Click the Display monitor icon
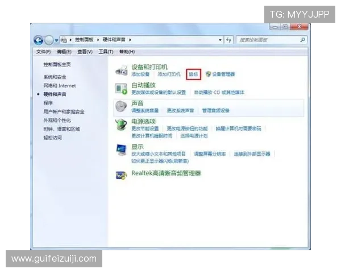The width and height of the screenshot is (341, 273). tap(121, 150)
